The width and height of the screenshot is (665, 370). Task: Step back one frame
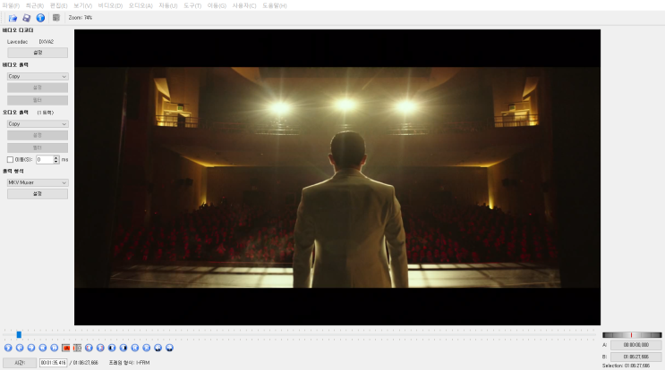click(20, 348)
